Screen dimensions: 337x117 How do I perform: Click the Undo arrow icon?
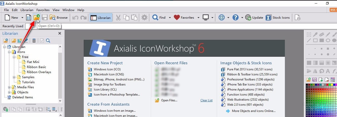(x=75, y=18)
